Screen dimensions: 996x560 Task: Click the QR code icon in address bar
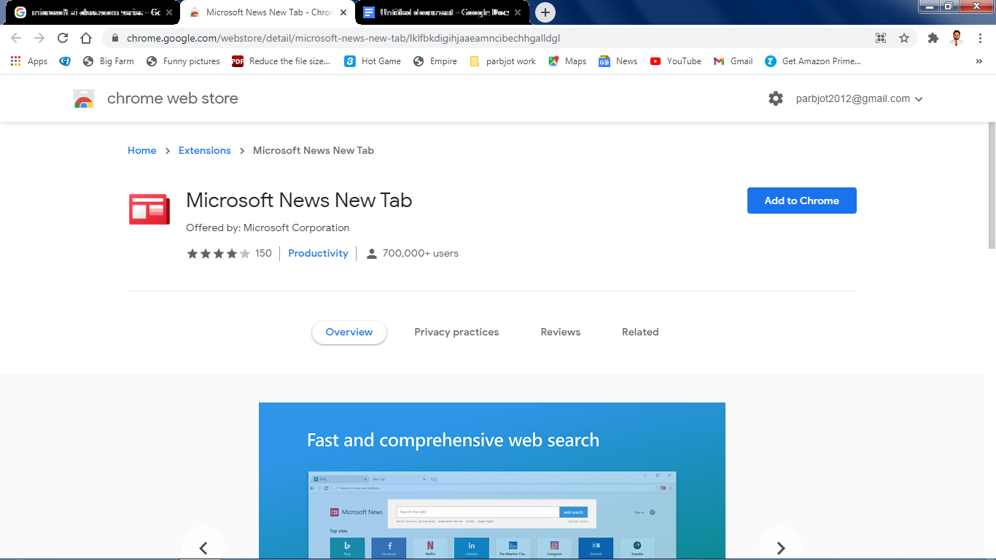[x=881, y=38]
